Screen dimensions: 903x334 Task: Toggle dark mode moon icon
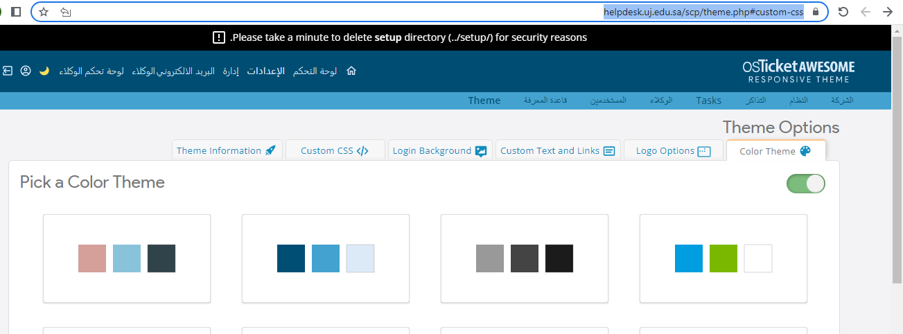click(x=44, y=71)
